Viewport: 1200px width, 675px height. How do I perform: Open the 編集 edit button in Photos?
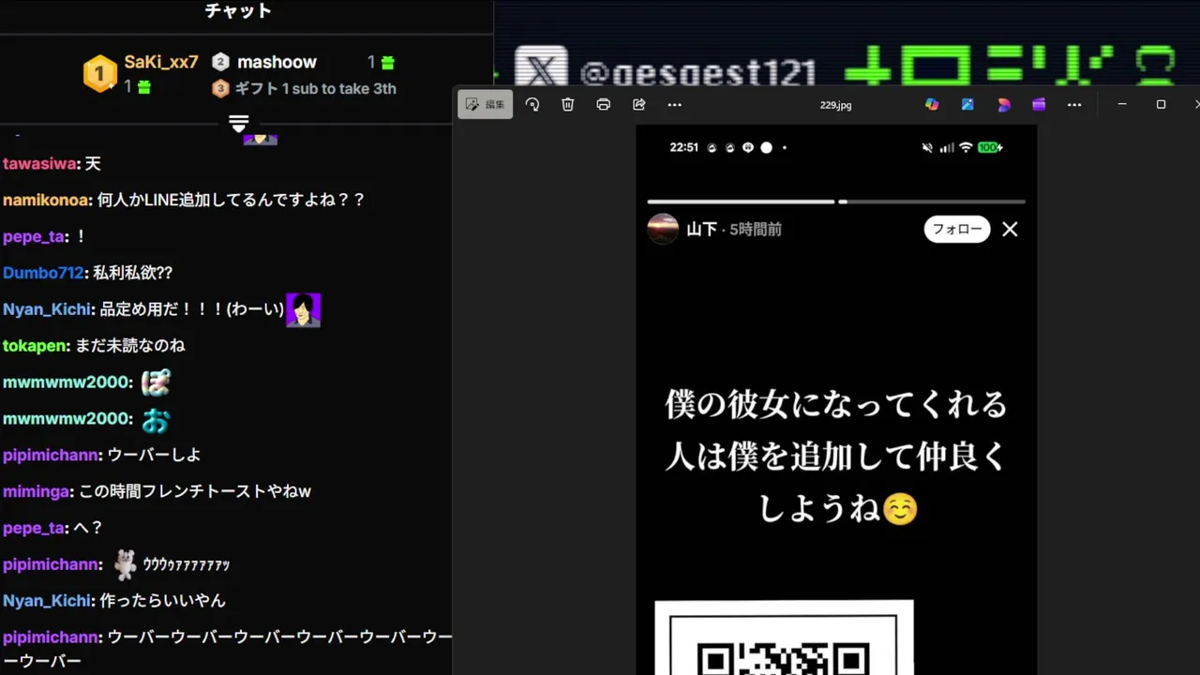point(485,104)
